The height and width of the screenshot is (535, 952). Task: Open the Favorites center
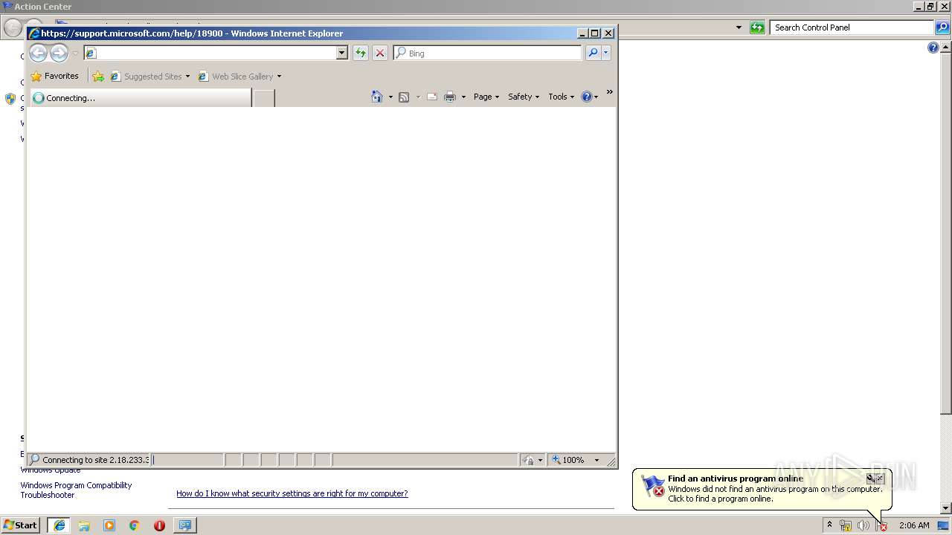pos(54,76)
